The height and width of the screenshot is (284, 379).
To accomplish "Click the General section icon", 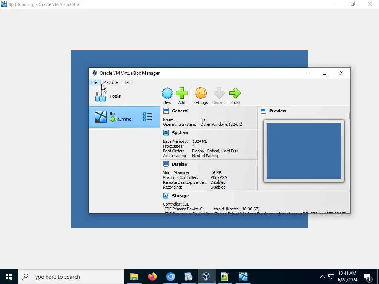I will tap(166, 111).
